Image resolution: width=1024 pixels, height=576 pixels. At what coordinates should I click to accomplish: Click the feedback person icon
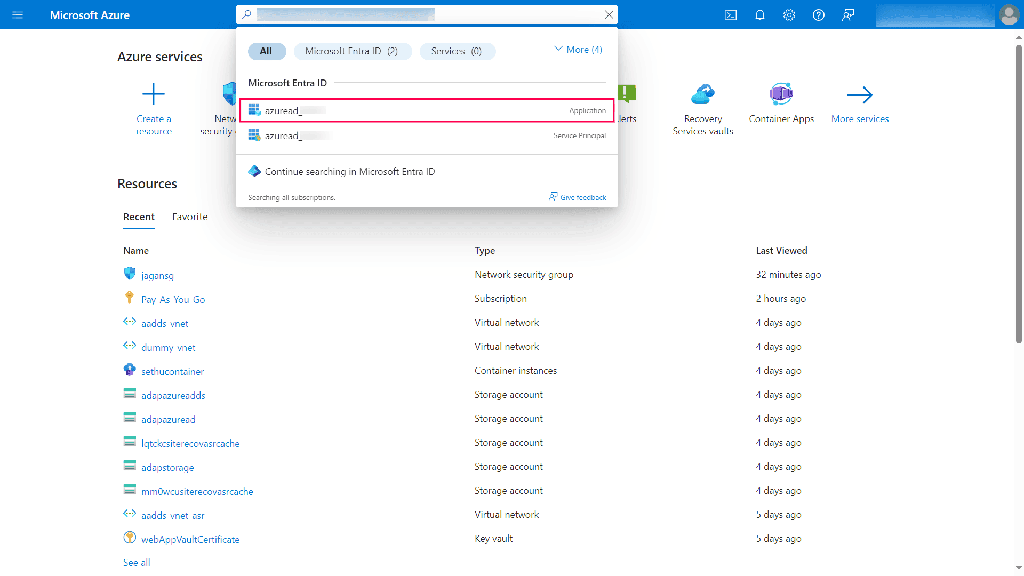[x=847, y=15]
